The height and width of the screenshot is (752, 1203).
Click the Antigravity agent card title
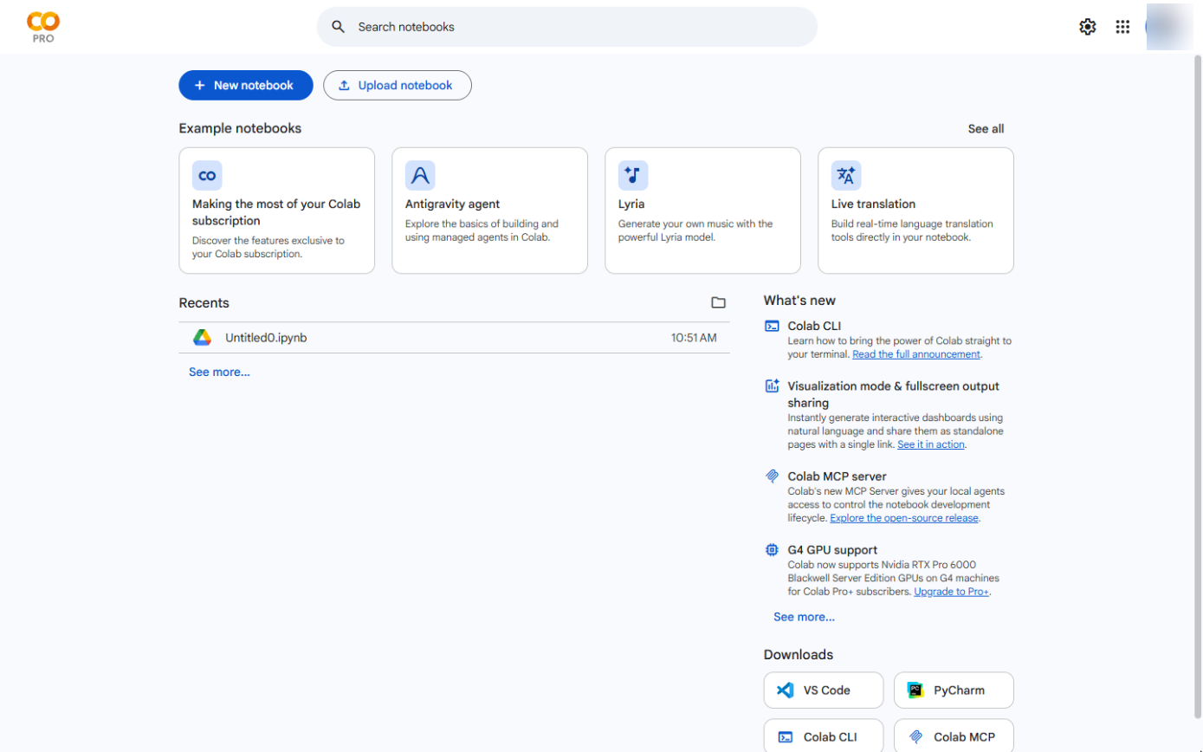[x=452, y=204]
